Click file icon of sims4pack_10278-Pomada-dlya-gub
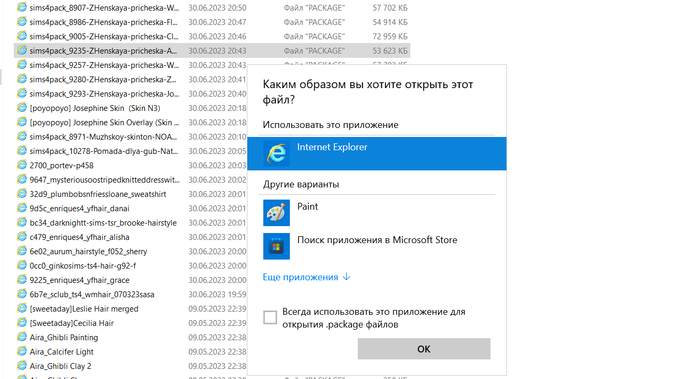Viewport: 688px width, 379px height. pos(22,151)
